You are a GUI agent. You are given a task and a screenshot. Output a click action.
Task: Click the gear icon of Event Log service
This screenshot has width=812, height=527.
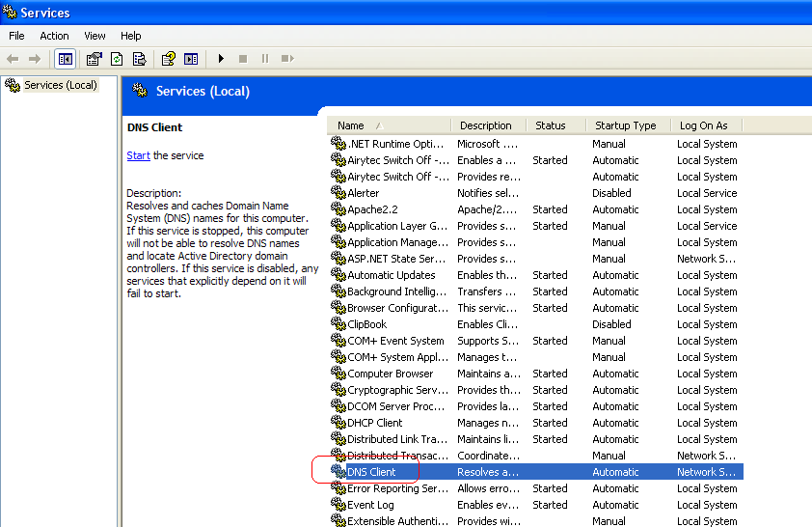coord(338,504)
